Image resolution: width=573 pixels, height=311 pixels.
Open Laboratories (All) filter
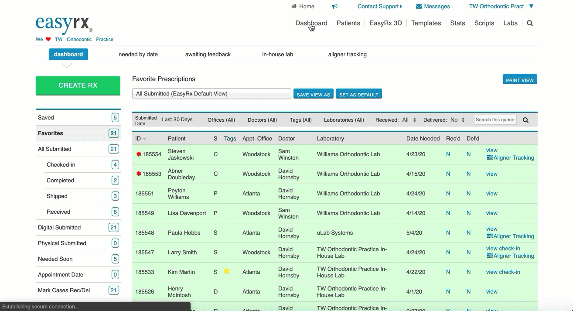(x=344, y=120)
